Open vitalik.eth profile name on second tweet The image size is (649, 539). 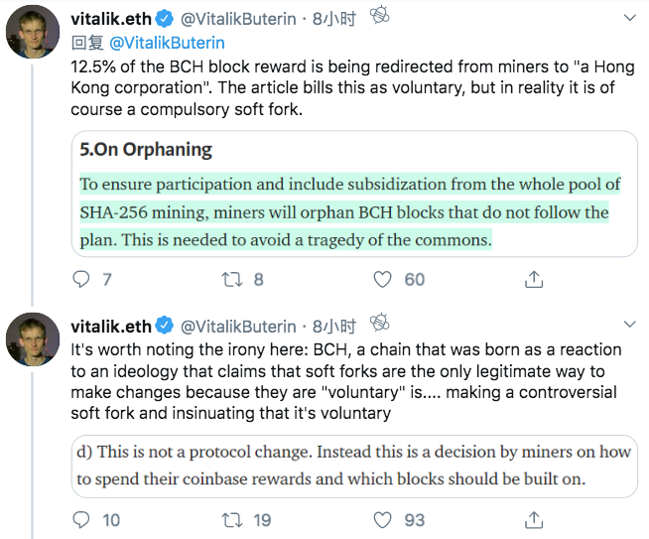[111, 327]
